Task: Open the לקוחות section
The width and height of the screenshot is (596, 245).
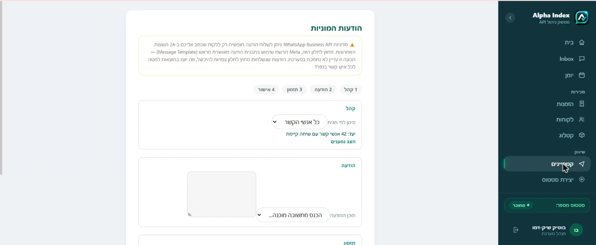Action: pyautogui.click(x=547, y=120)
